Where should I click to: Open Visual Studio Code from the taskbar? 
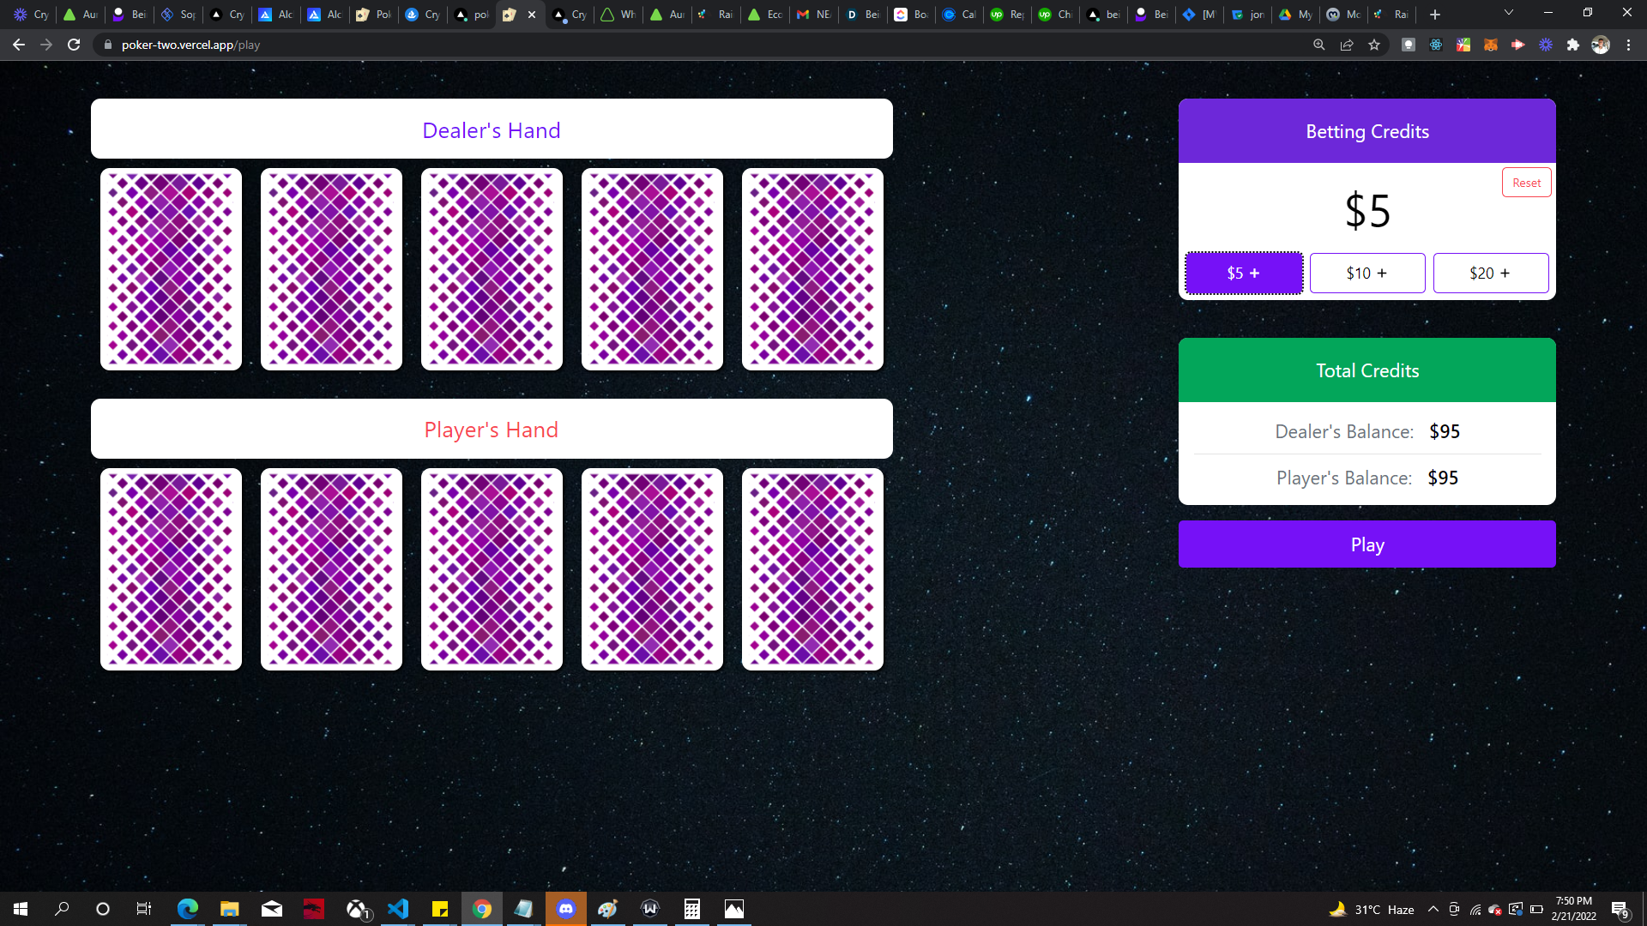[398, 909]
